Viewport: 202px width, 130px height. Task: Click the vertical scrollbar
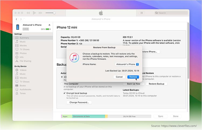[188, 50]
